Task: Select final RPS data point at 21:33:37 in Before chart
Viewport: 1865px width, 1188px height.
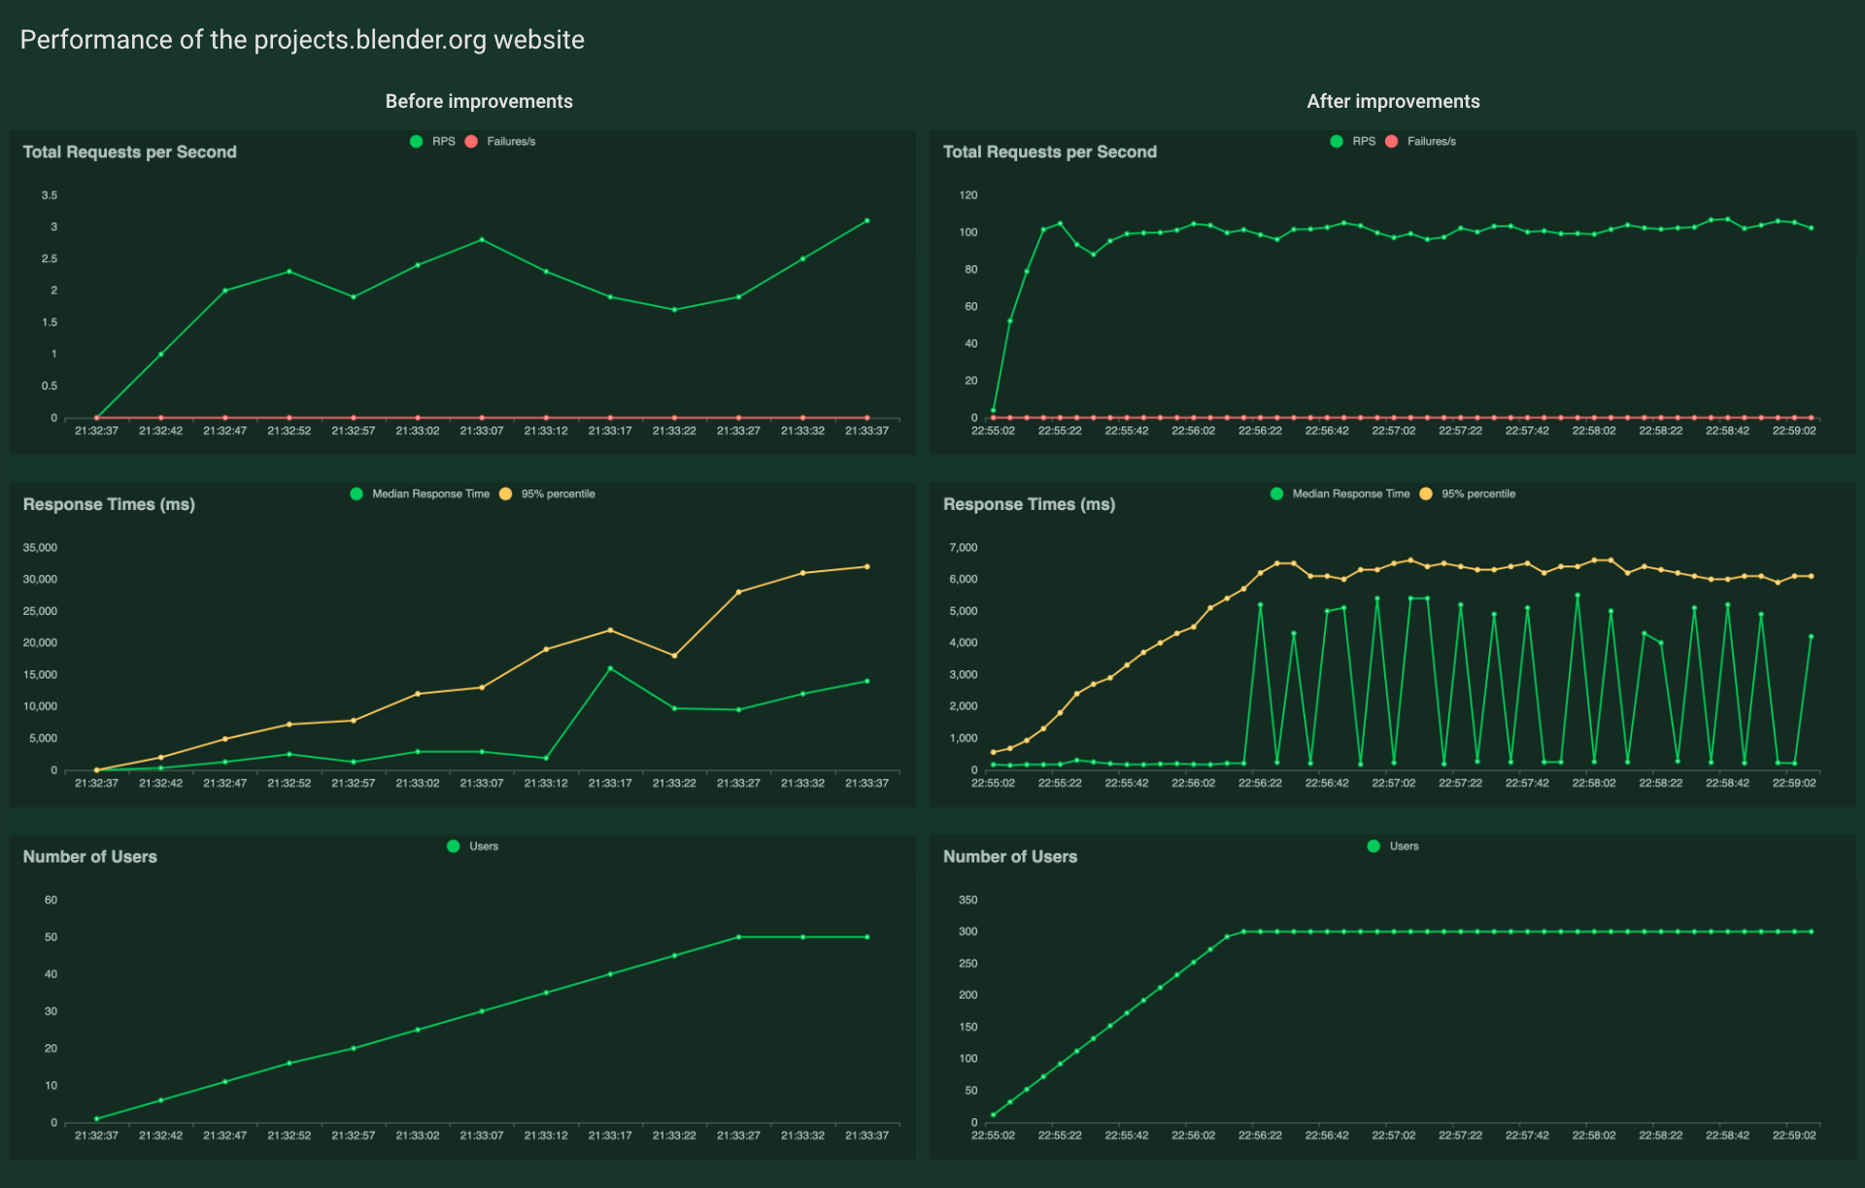Action: point(866,221)
